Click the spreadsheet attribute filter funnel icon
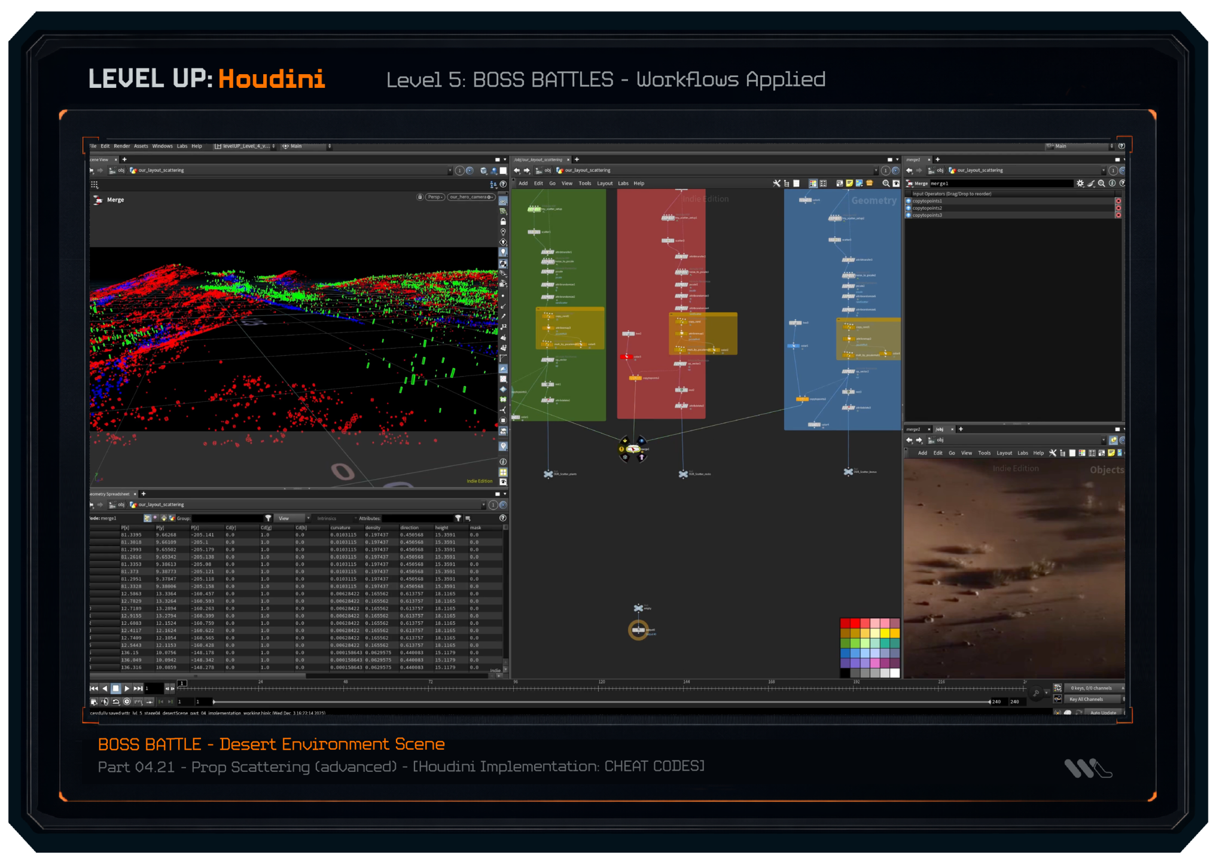1213x861 pixels. (458, 518)
